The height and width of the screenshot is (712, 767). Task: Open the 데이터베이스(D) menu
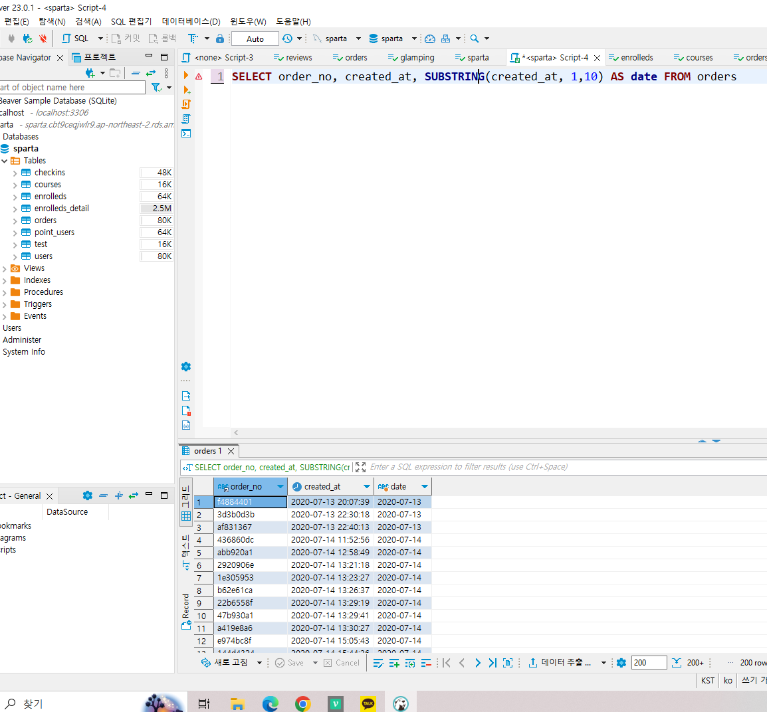(191, 21)
